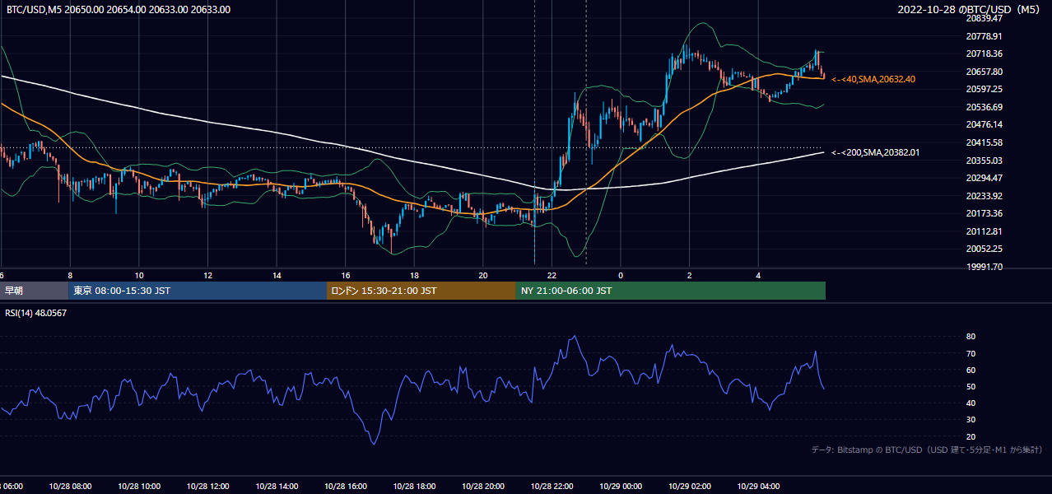This screenshot has width=1052, height=494.
Task: Click the 10/28 08:00 date label
Action: tap(70, 487)
